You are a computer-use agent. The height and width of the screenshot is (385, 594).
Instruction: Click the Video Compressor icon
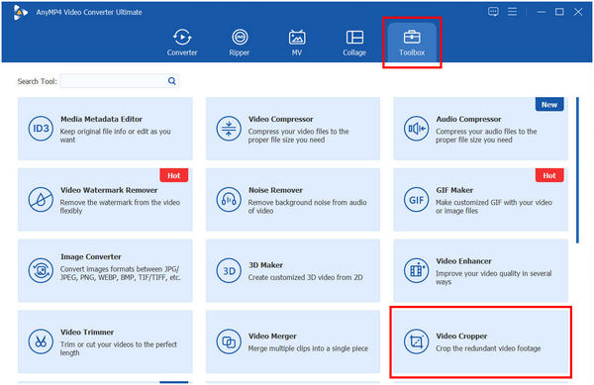point(229,129)
